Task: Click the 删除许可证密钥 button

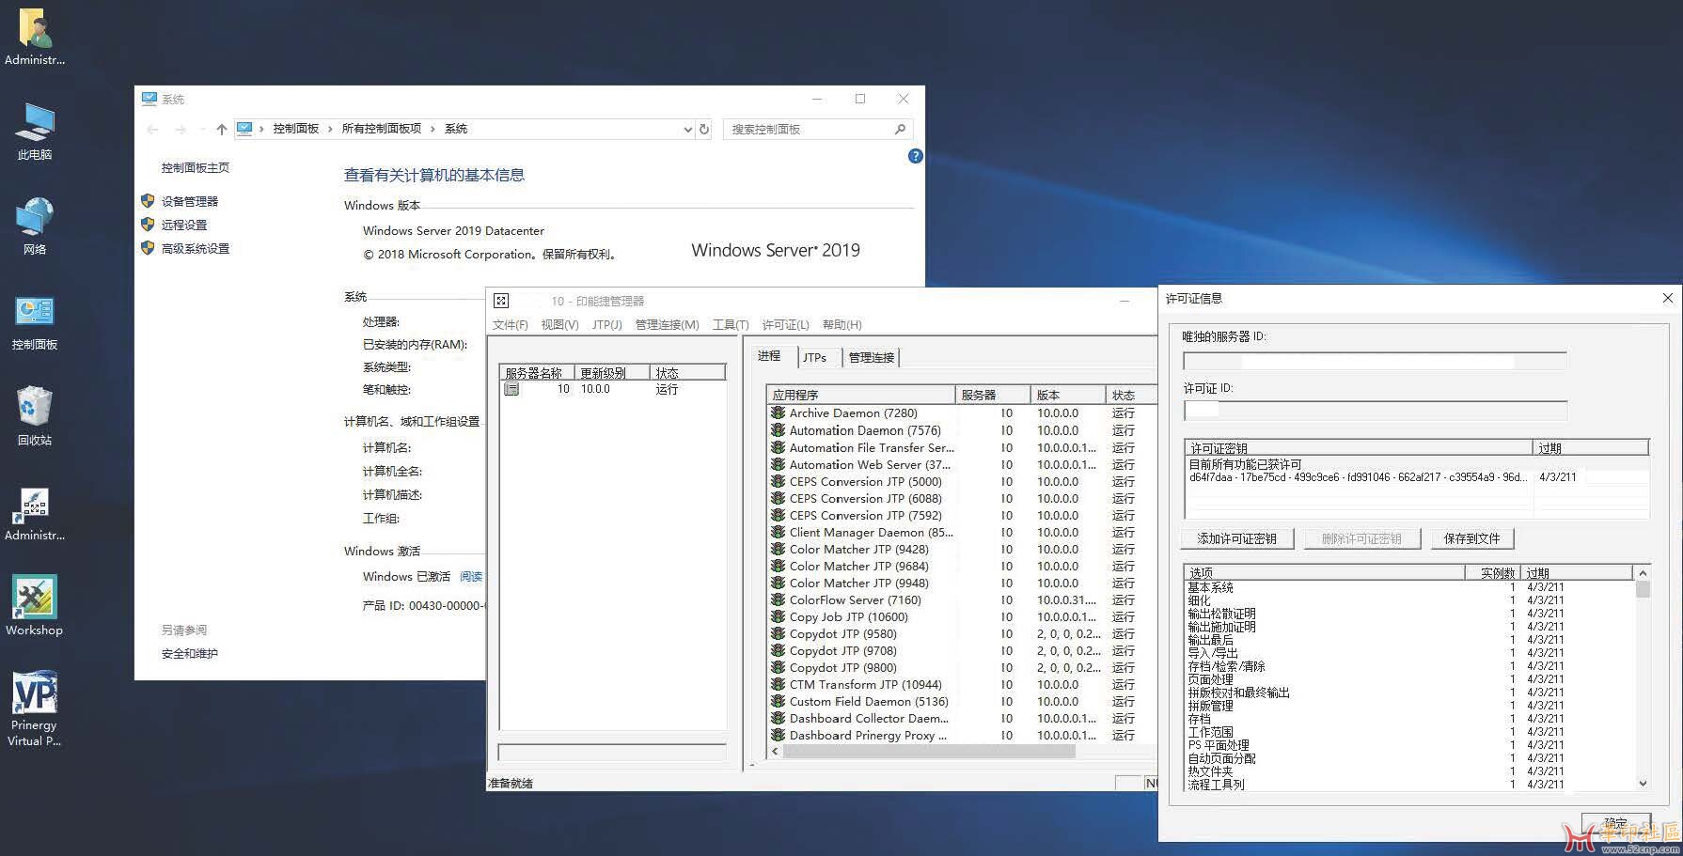Action: 1361,539
